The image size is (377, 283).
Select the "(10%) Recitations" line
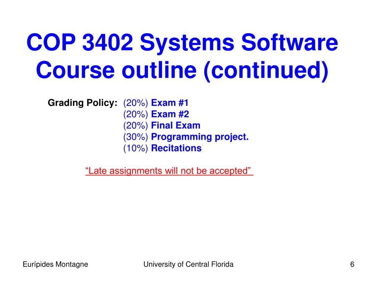click(162, 148)
